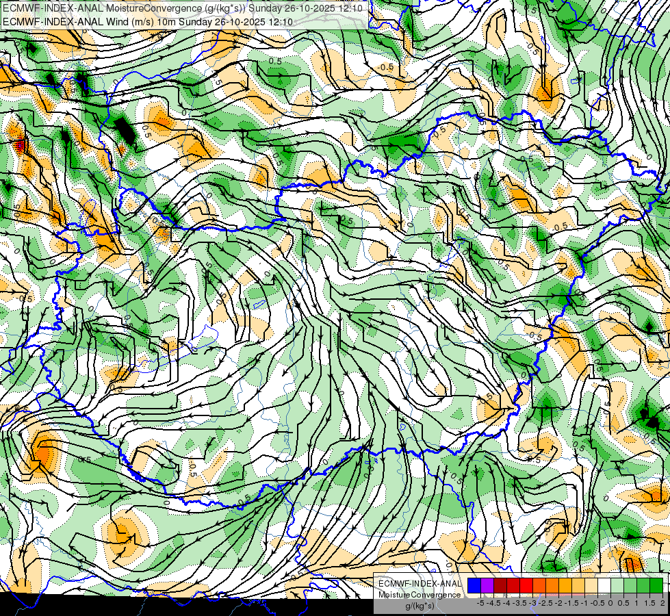Select medium green swatch between 1 and 1.5
The image size is (670, 616).
[x=643, y=585]
